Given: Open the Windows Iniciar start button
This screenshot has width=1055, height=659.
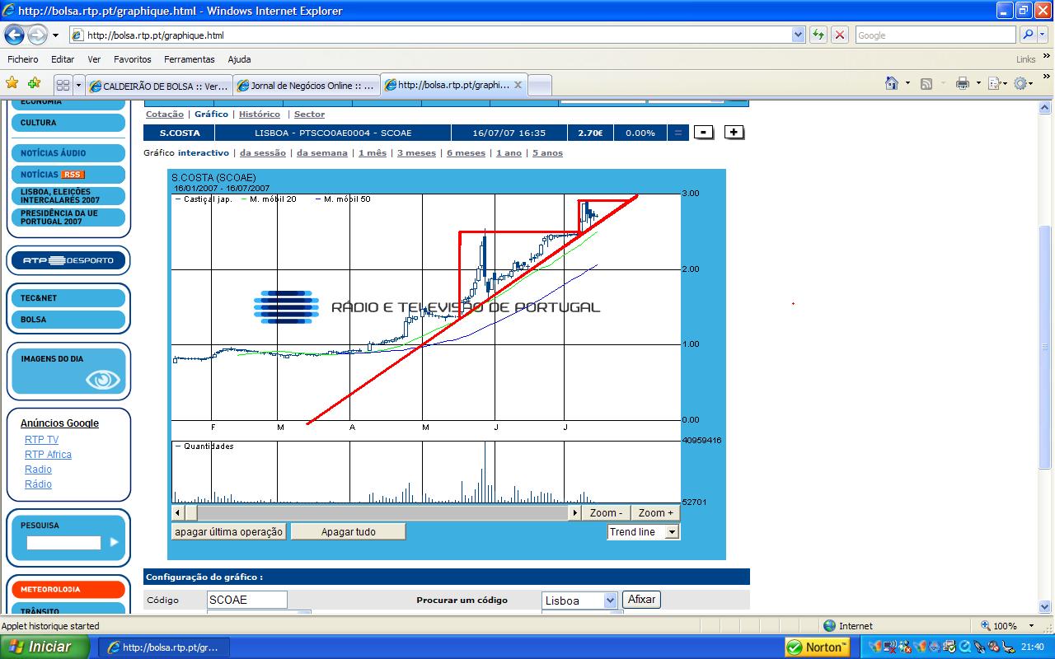Looking at the screenshot, I should point(45,647).
